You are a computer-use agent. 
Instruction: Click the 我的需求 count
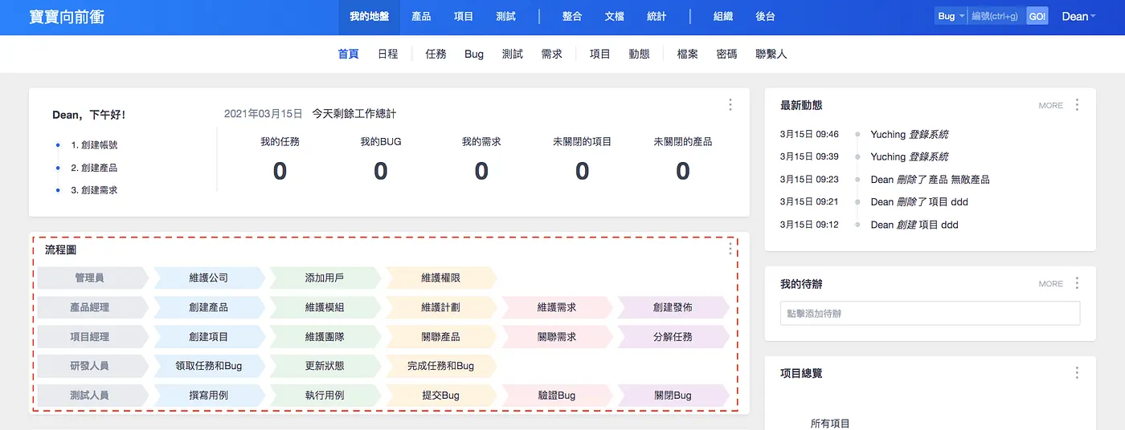click(x=481, y=171)
